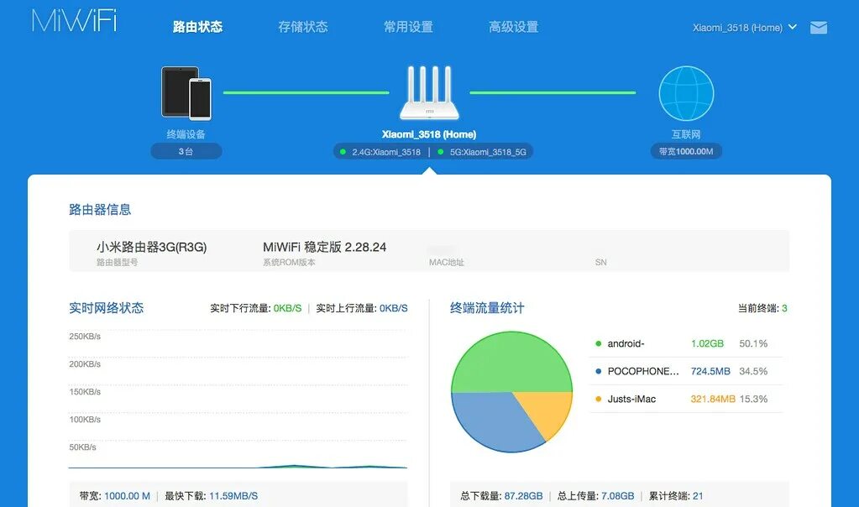The width and height of the screenshot is (859, 507).
Task: Click the MiWiFi logo
Action: (x=74, y=21)
